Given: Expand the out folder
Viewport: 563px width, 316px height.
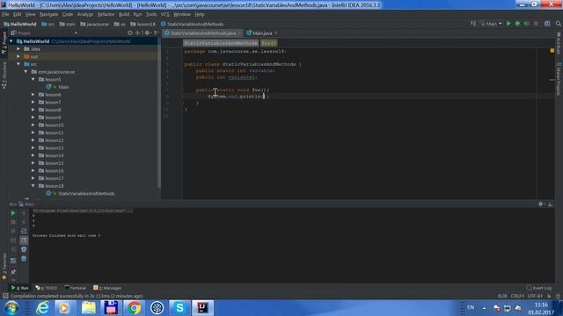Looking at the screenshot, I should (x=18, y=56).
